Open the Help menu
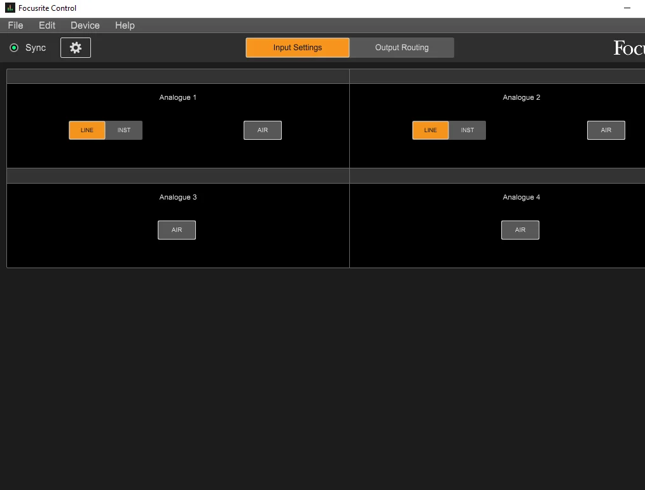Screen dimensions: 645x490 click(x=125, y=25)
